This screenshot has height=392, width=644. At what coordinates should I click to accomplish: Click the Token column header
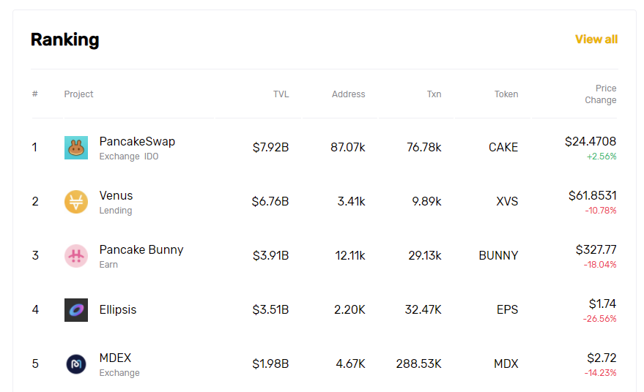506,94
